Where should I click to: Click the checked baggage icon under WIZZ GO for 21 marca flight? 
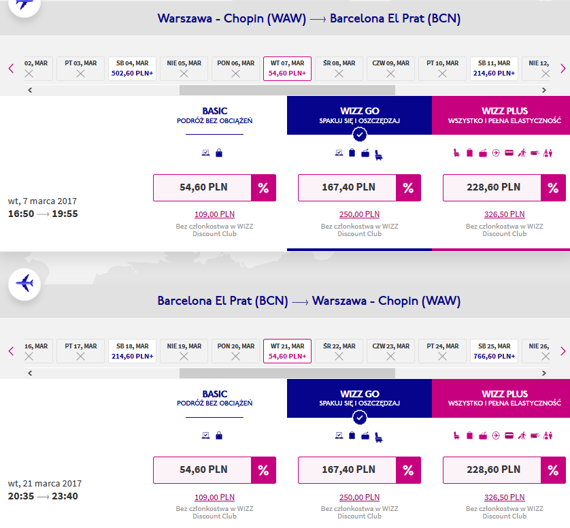pyautogui.click(x=365, y=435)
